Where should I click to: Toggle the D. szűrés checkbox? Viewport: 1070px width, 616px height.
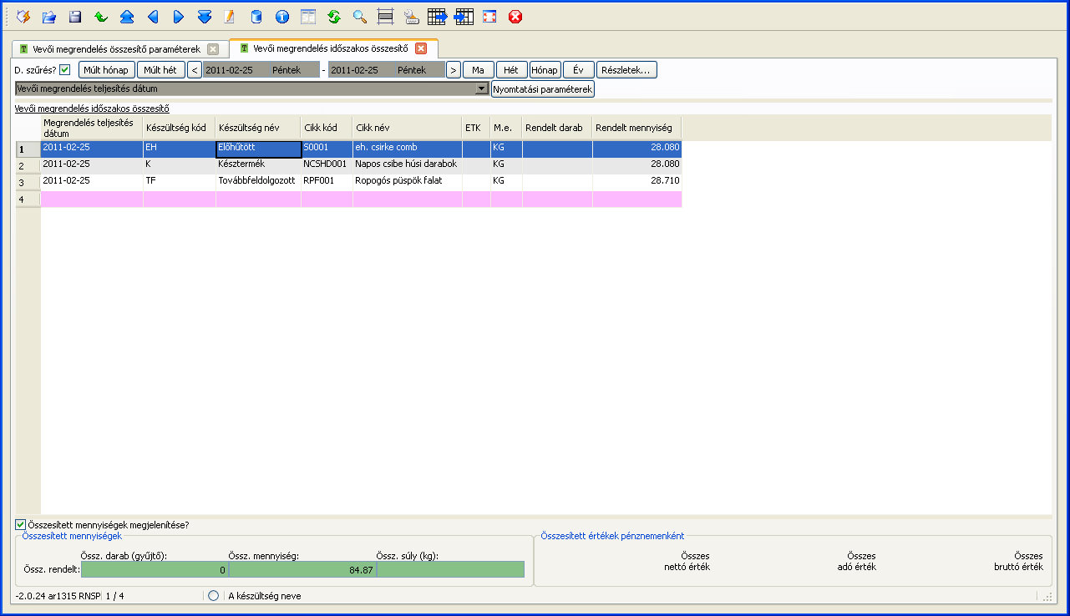[x=64, y=70]
